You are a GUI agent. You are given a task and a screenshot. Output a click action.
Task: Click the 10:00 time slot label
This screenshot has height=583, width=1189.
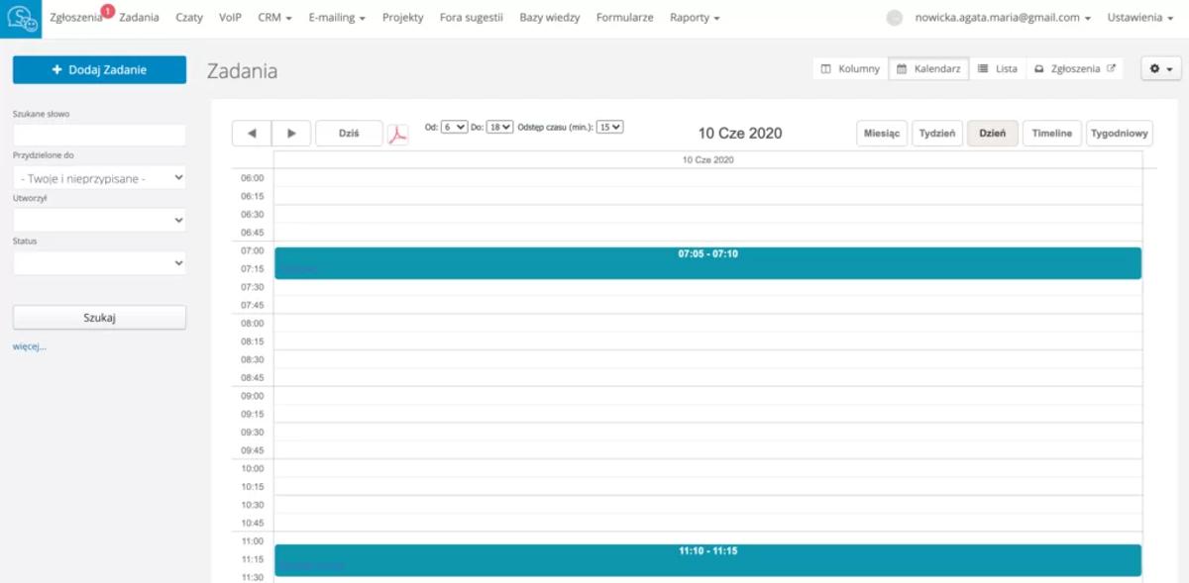point(253,468)
